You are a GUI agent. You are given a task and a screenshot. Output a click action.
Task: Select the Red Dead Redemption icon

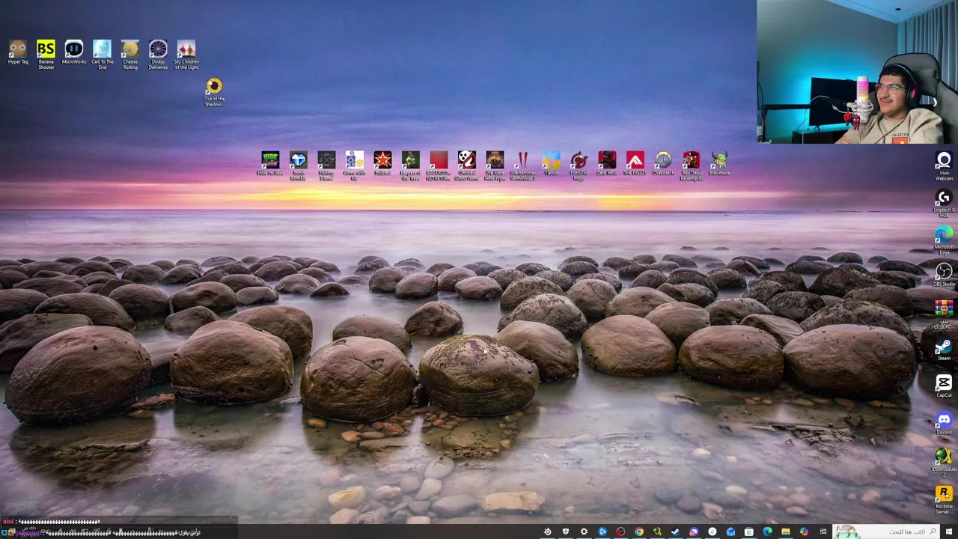pyautogui.click(x=691, y=165)
